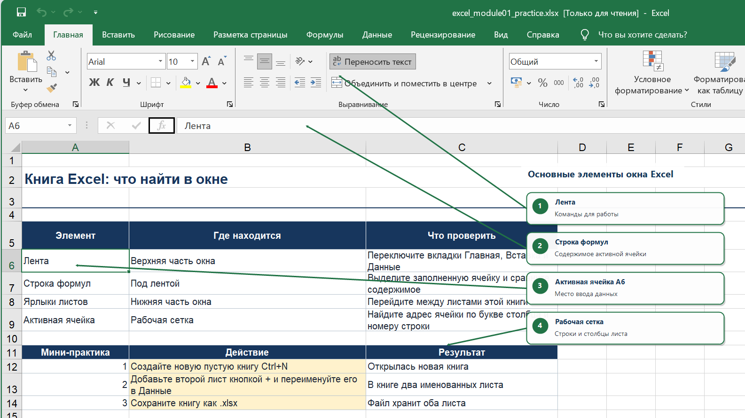Click the Undo arrow icon
This screenshot has height=418, width=745.
(x=42, y=12)
